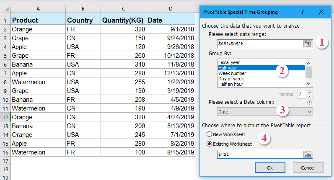The width and height of the screenshot is (334, 180).
Task: Click the dialog help question mark
Action: click(x=303, y=12)
